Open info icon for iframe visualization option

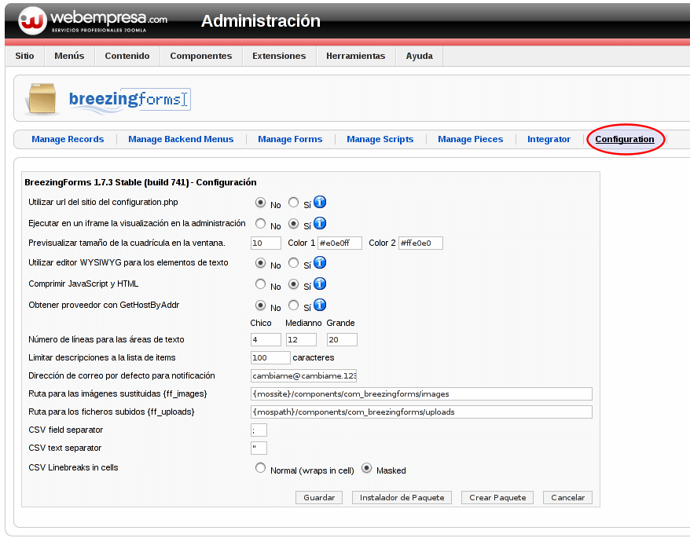320,224
